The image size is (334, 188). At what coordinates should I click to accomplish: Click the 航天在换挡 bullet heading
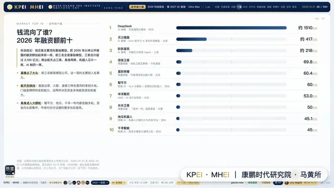[x=28, y=86]
